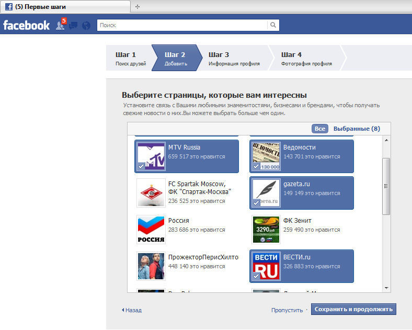Viewport: 412px width, 330px height.
Task: Click the FC Spartak Moscow logo
Action: [x=151, y=192]
